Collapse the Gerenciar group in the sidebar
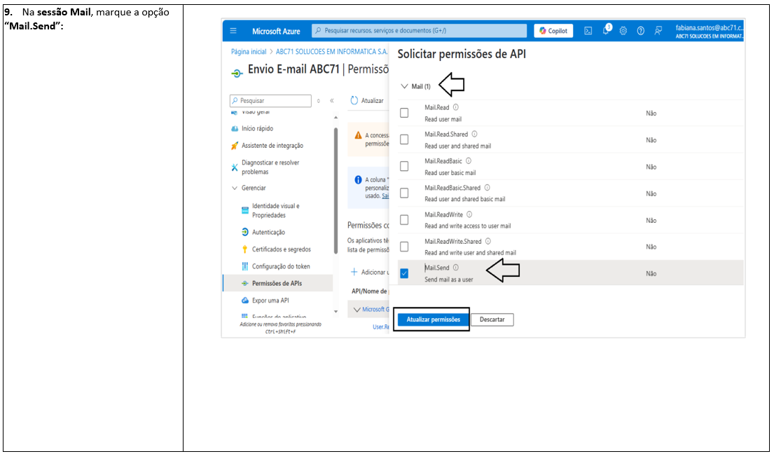This screenshot has height=454, width=774. [235, 188]
